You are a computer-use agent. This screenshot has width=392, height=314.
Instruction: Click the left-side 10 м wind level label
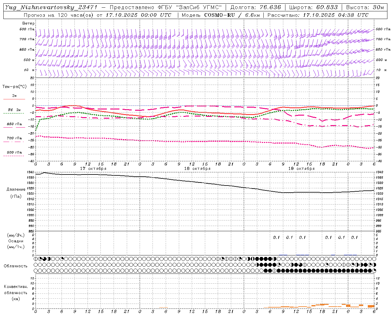[29, 70]
